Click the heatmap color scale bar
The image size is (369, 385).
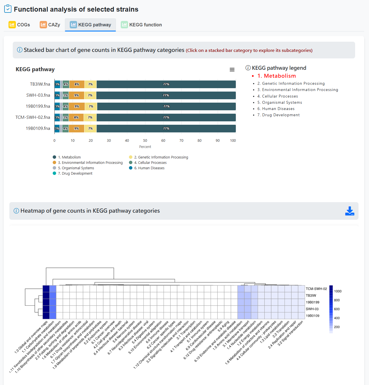coord(331,309)
